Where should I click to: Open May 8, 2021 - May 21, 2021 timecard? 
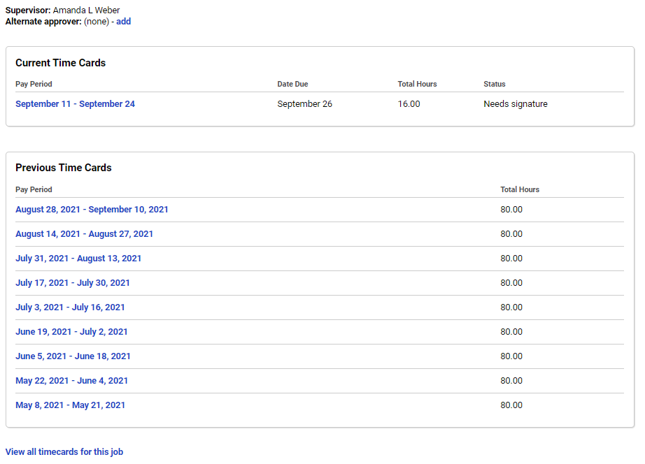(70, 405)
